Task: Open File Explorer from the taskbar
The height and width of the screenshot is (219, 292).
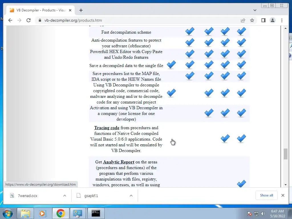Action: (25, 213)
